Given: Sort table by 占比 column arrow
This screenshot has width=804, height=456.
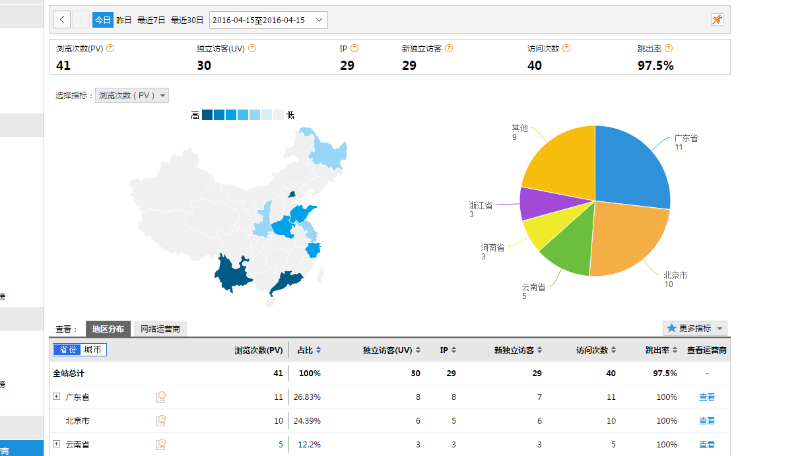Looking at the screenshot, I should pos(319,350).
